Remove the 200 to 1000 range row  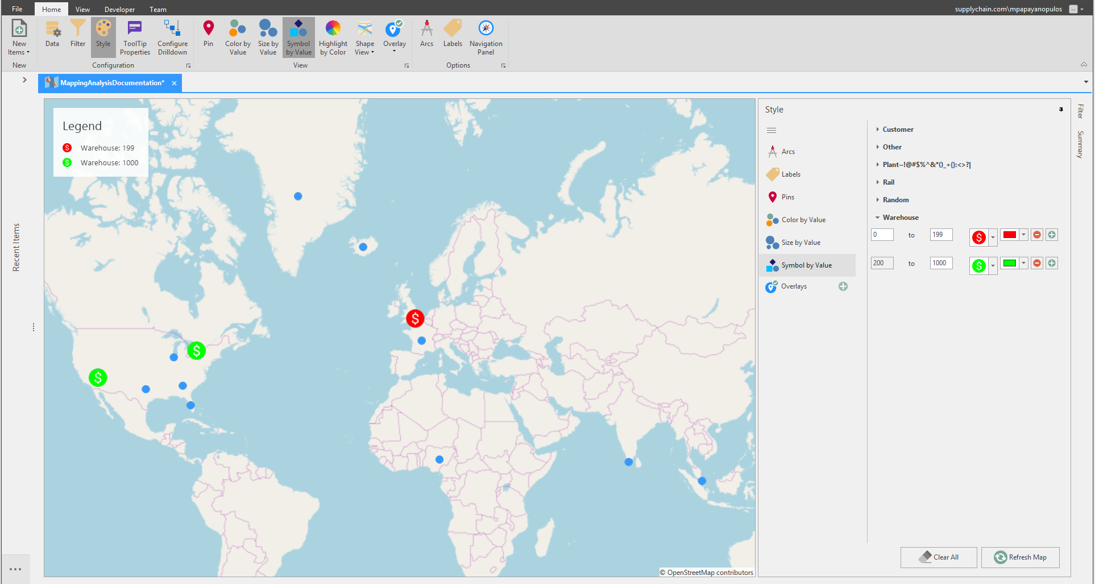(x=1037, y=263)
